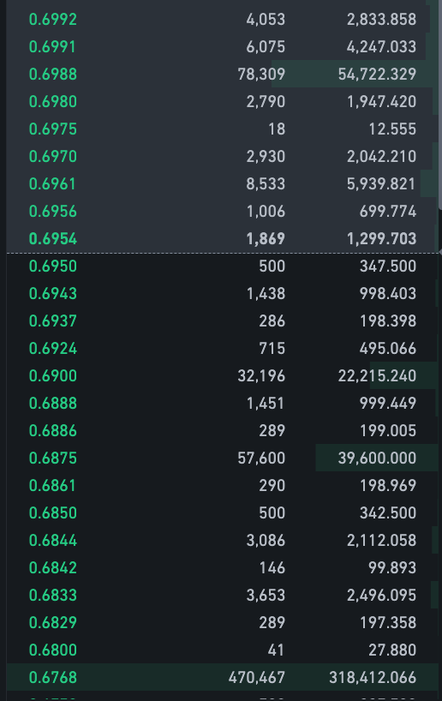Select the 0.6924 bid price

point(53,348)
